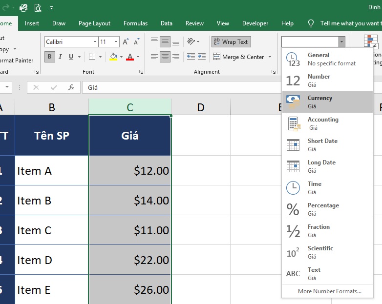382x304 pixels.
Task: Click the Quick Print icon in the title bar
Action: tap(23, 8)
